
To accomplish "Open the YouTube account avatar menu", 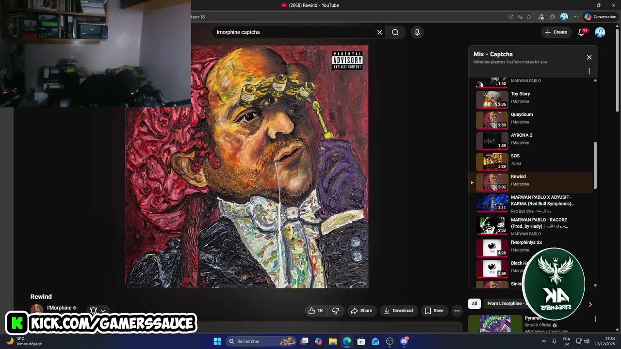I will pos(600,32).
